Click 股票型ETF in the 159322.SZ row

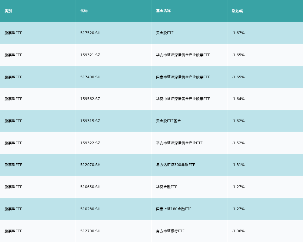(13, 143)
